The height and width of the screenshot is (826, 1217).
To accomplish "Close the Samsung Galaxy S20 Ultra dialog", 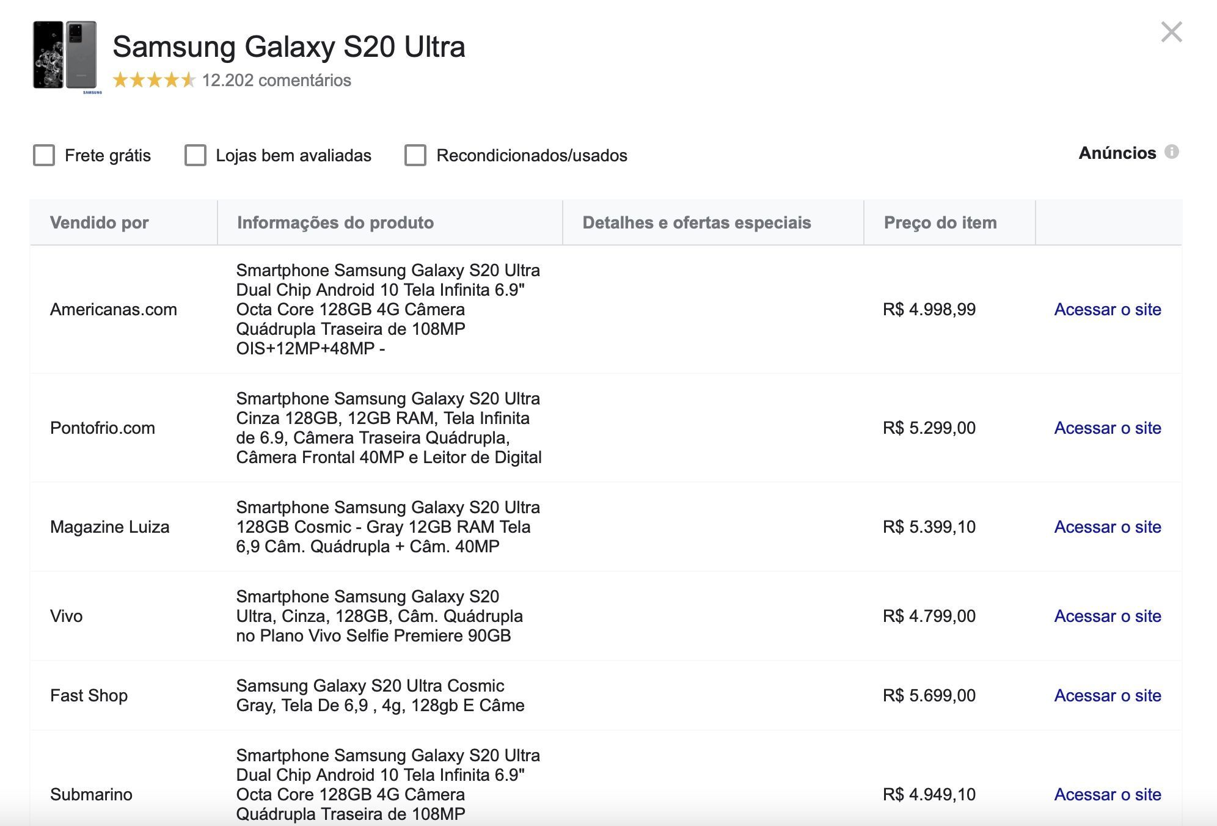I will [1171, 32].
